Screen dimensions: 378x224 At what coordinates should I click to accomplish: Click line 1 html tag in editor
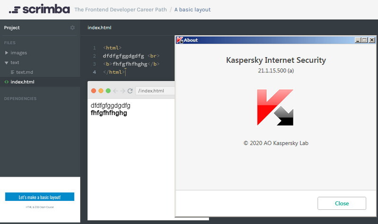[112, 48]
